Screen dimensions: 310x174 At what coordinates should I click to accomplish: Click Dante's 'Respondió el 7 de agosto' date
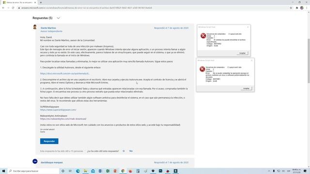pyautogui.click(x=171, y=28)
